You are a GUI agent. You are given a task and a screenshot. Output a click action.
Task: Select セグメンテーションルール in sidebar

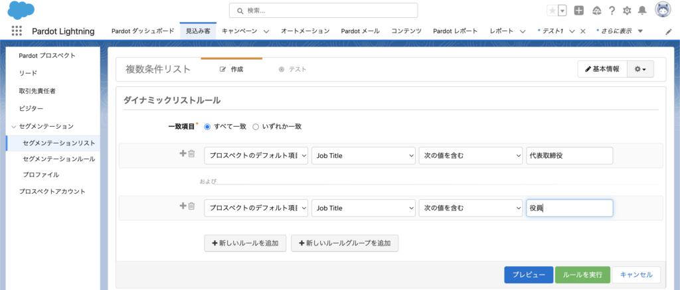coord(59,159)
